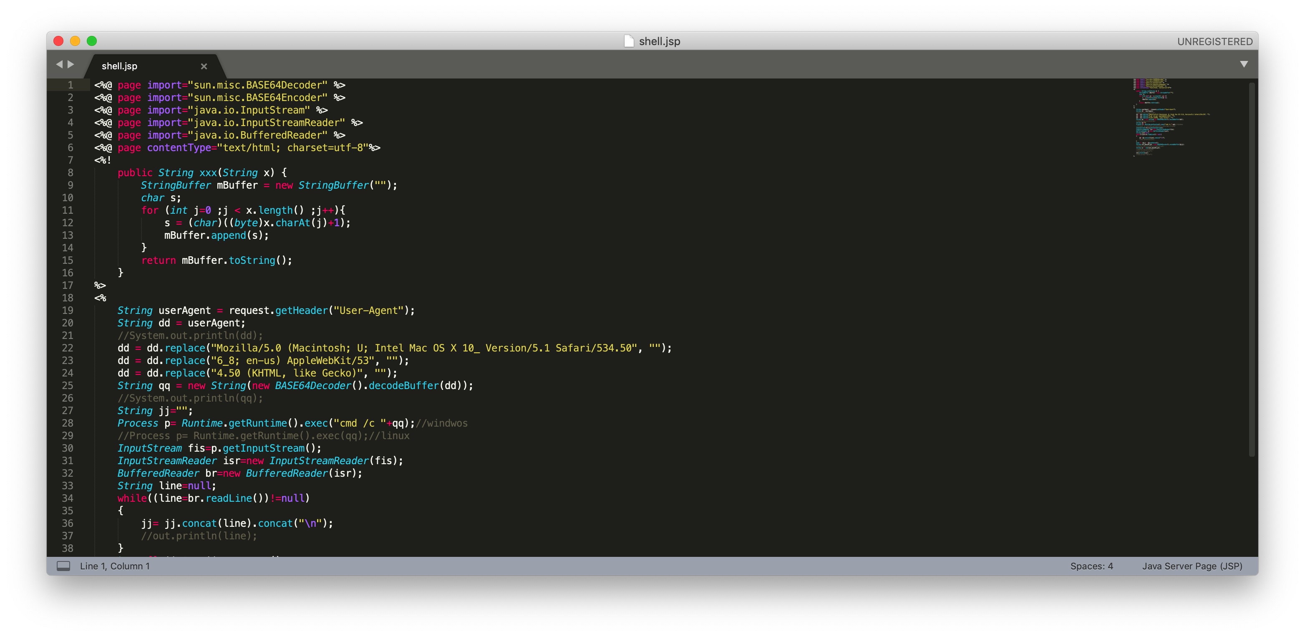
Task: Close the shell.jsp tab
Action: click(x=204, y=66)
